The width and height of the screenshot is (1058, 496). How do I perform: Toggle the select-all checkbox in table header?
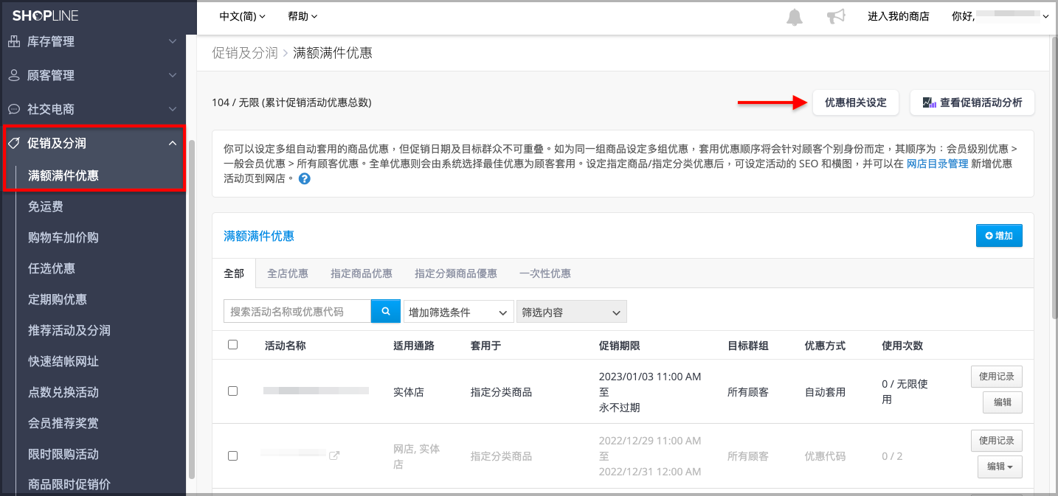click(x=233, y=344)
